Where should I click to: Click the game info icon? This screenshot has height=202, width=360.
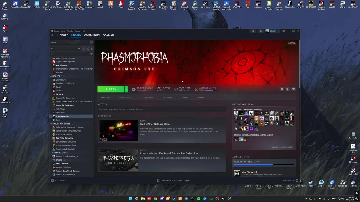[288, 89]
